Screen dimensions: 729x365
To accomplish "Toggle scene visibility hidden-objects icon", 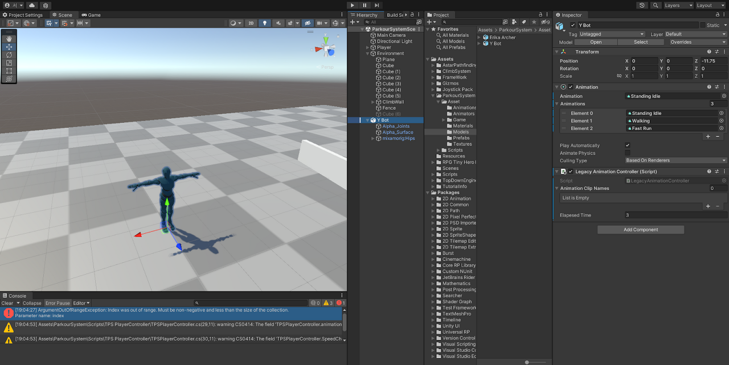I will coord(308,23).
